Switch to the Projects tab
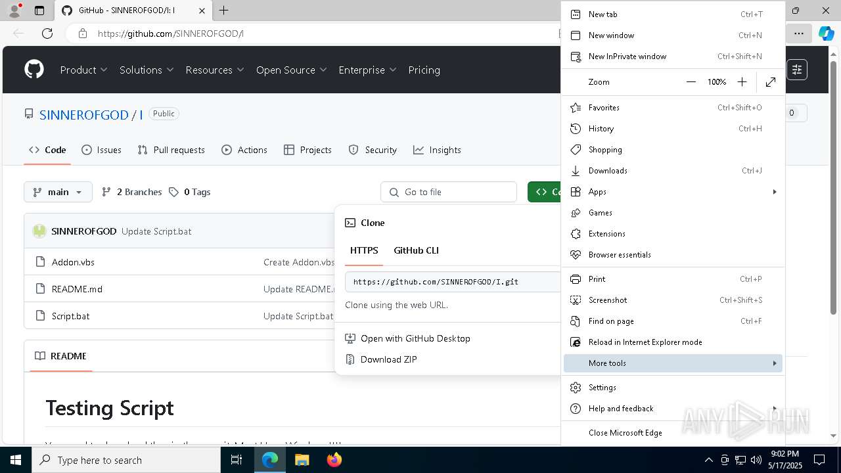 (307, 150)
